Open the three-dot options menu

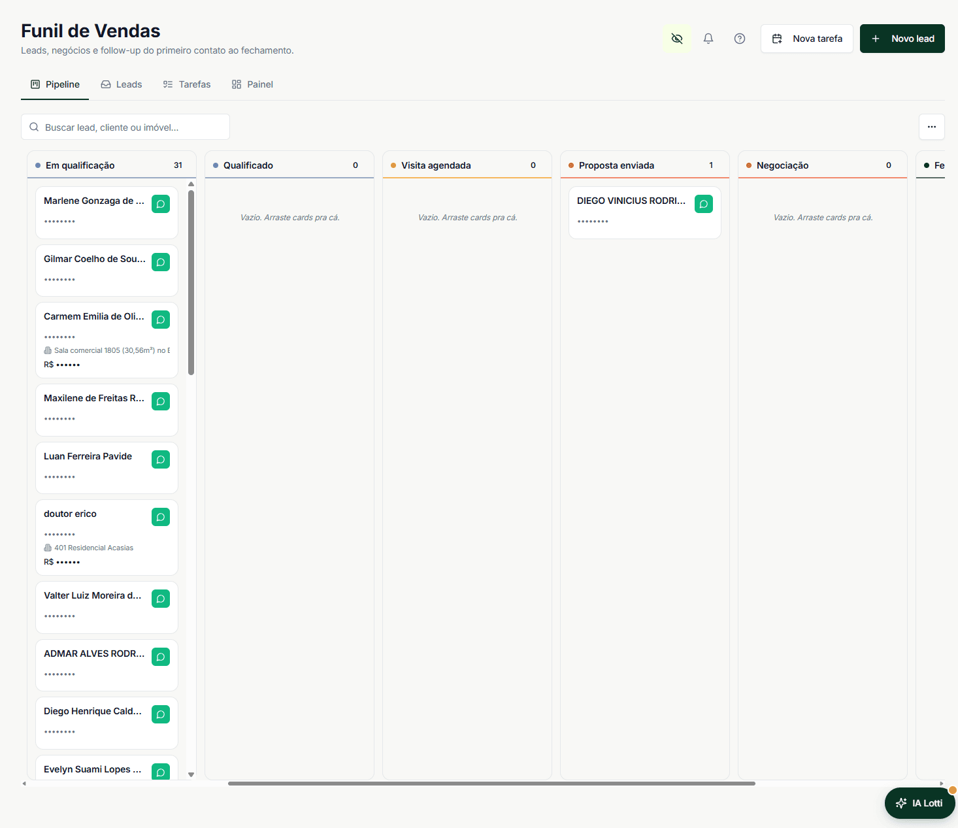tap(932, 127)
